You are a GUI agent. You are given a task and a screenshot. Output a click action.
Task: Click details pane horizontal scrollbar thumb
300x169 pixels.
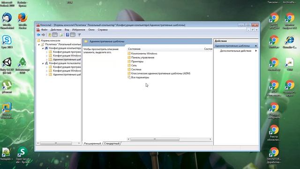pyautogui.click(x=155, y=139)
